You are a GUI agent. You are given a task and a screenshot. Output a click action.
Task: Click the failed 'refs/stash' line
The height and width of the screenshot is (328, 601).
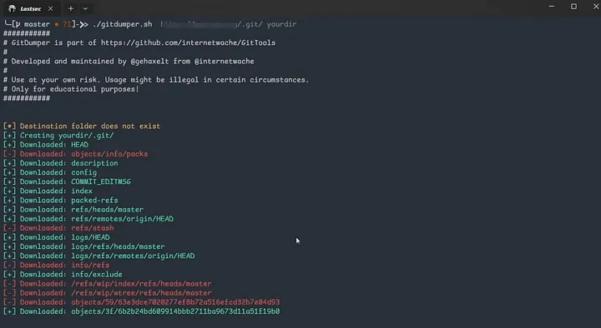pos(58,228)
